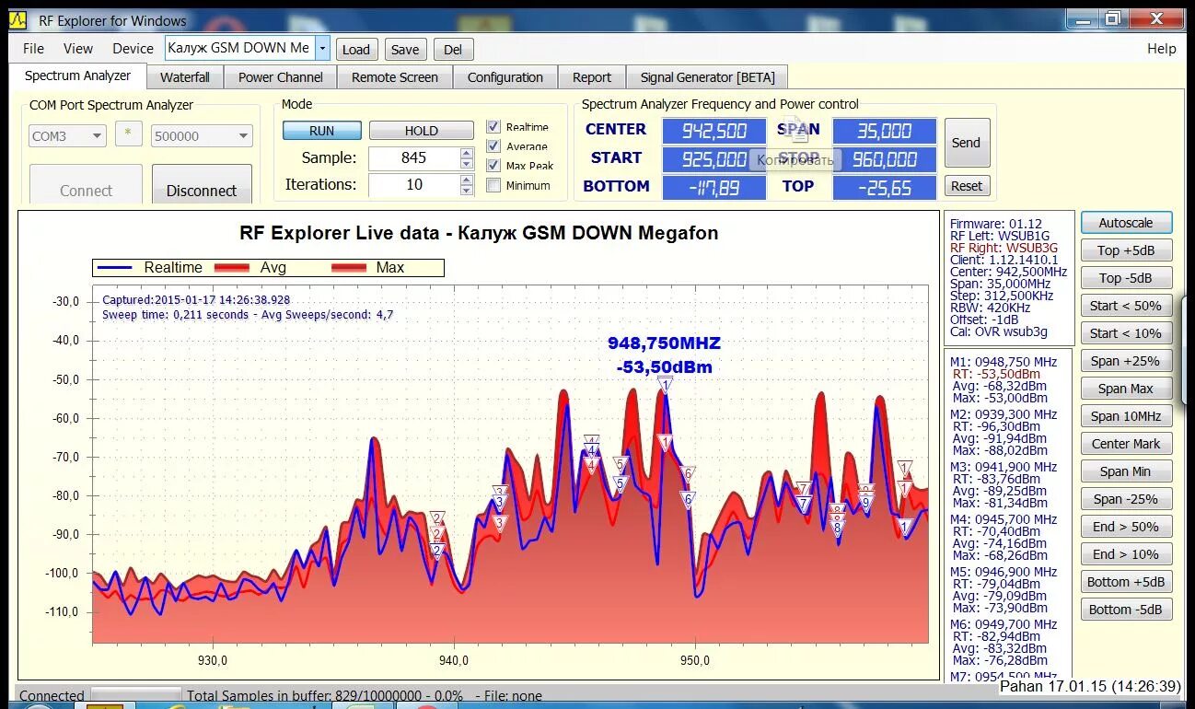Image resolution: width=1195 pixels, height=709 pixels.
Task: Click the Start < 50% button
Action: coord(1126,306)
